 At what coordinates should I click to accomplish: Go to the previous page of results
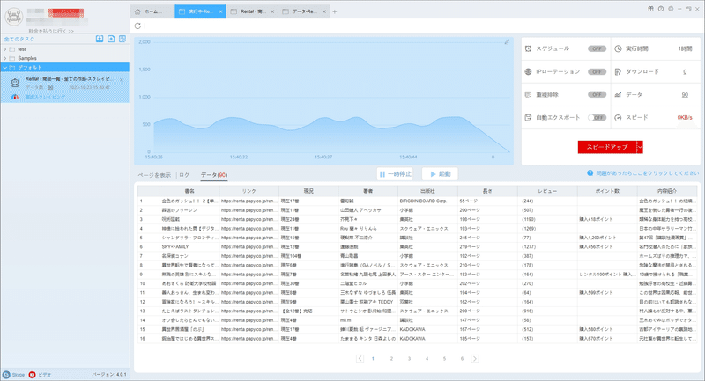(x=360, y=358)
